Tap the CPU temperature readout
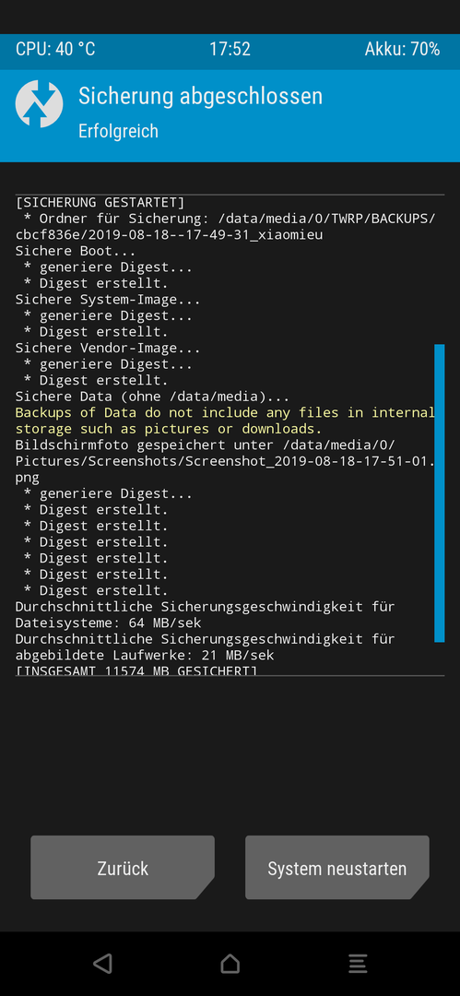Image resolution: width=460 pixels, height=996 pixels. tap(55, 50)
